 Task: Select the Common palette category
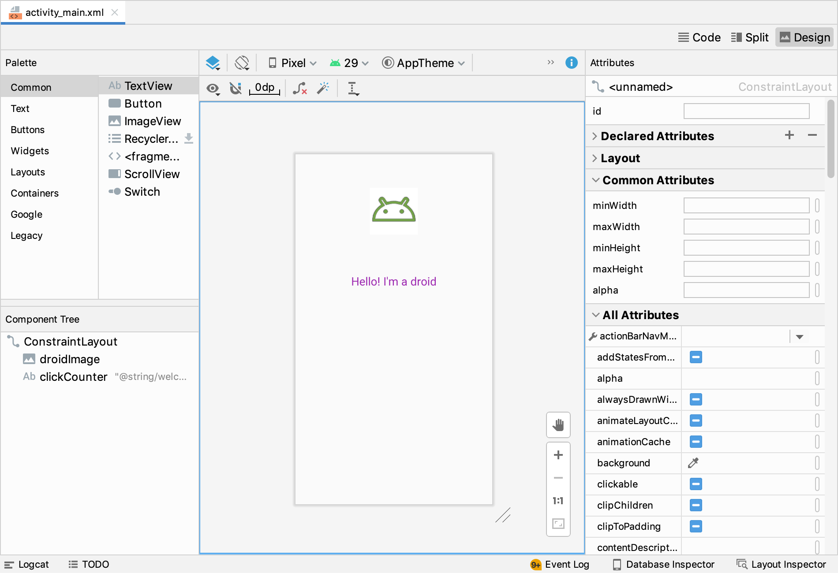tap(49, 87)
